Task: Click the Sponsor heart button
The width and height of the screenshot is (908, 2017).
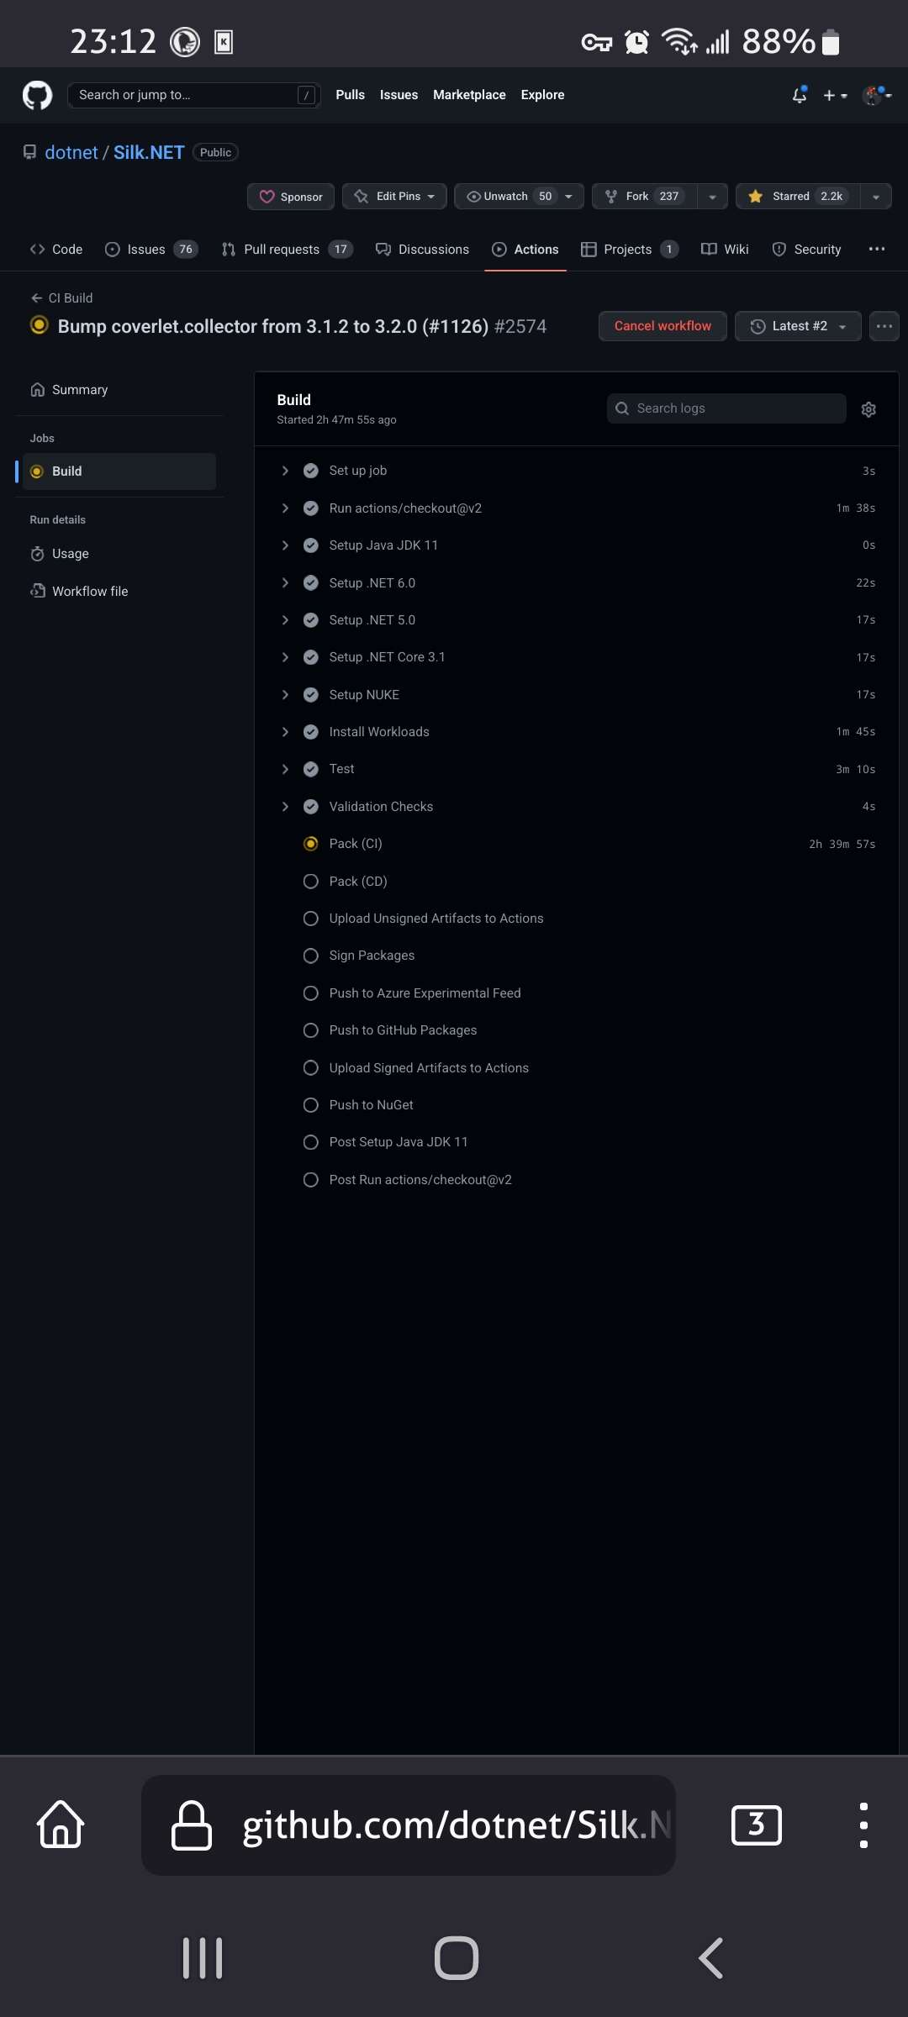Action: (291, 196)
